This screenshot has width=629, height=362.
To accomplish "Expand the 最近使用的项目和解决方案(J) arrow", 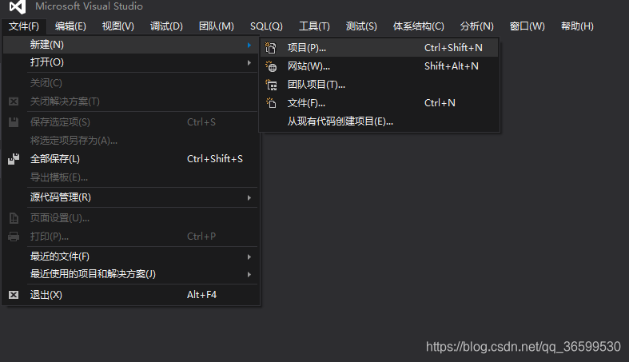I will click(x=249, y=274).
